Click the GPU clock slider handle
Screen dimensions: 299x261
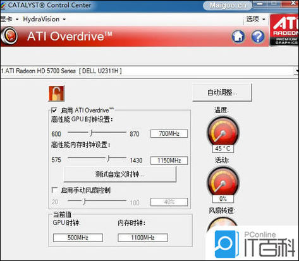pos(91,133)
